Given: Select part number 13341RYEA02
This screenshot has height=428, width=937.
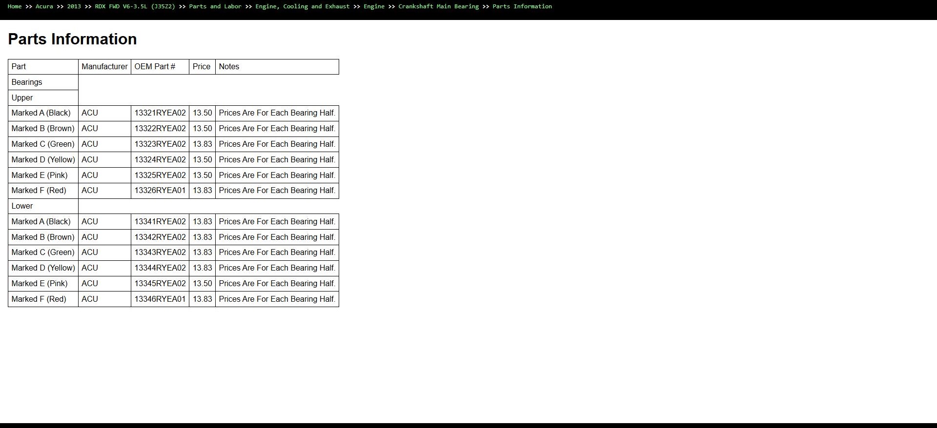Looking at the screenshot, I should click(160, 222).
